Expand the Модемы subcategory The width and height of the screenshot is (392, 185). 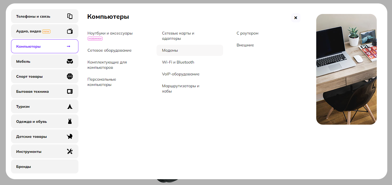[170, 50]
